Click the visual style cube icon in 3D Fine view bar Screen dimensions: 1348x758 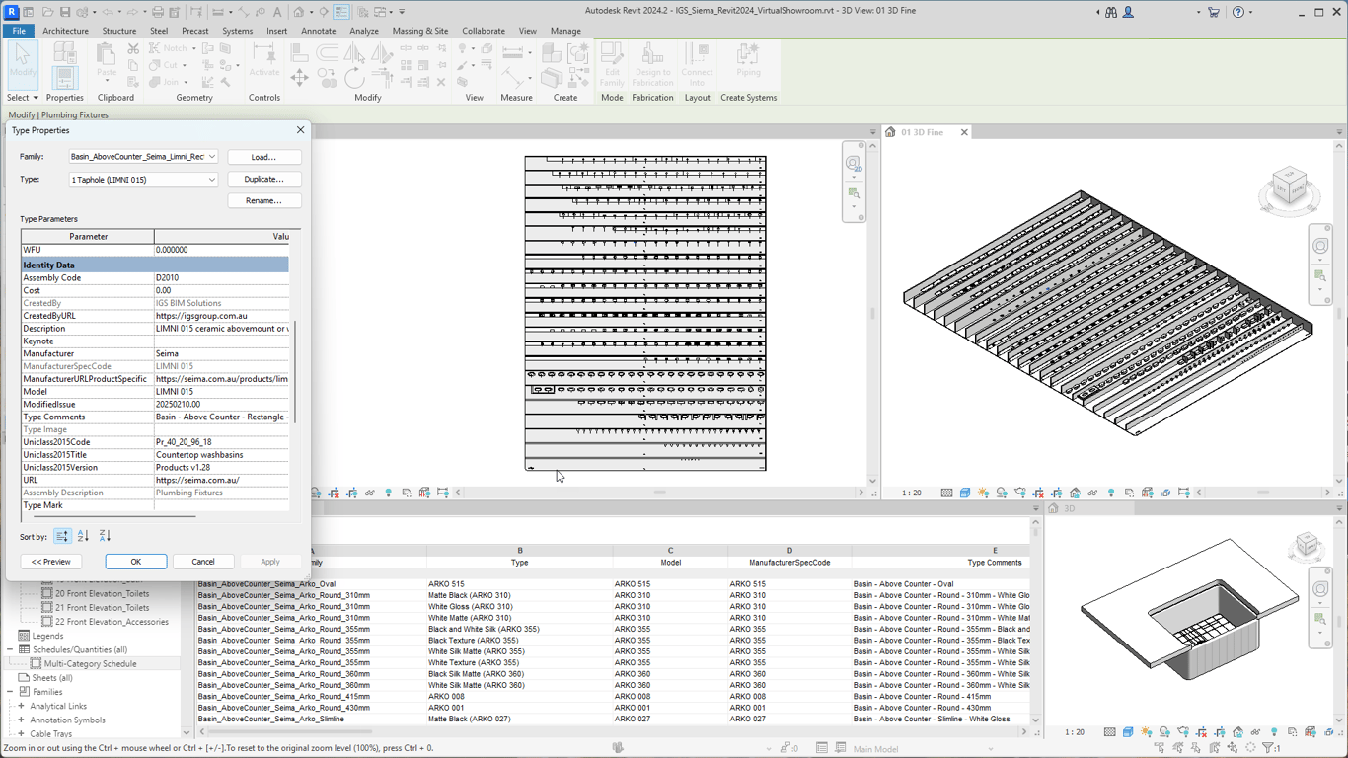point(965,493)
